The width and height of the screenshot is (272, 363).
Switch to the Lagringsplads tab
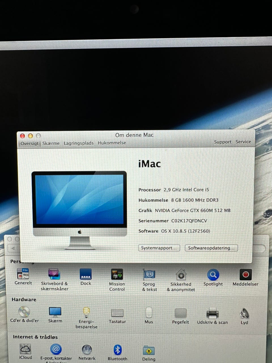[78, 143]
